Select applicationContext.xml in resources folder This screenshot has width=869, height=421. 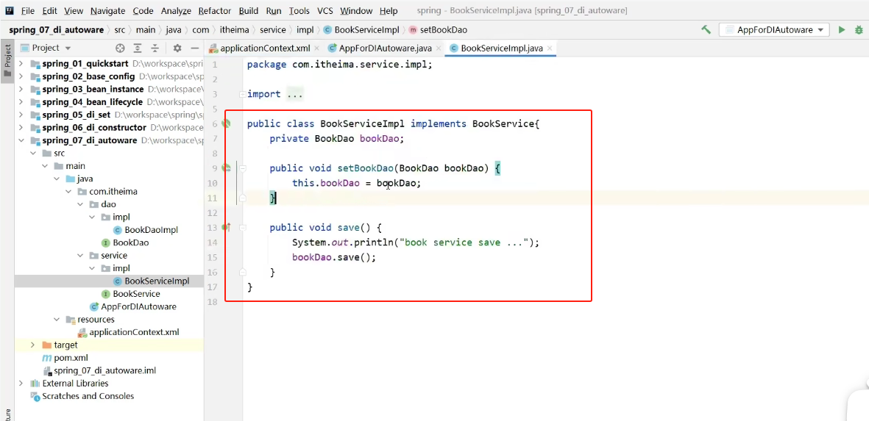click(x=128, y=332)
